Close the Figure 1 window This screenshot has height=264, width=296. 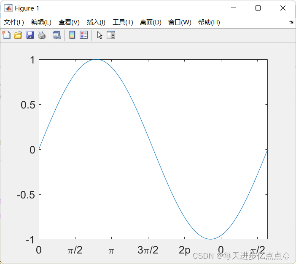click(283, 8)
